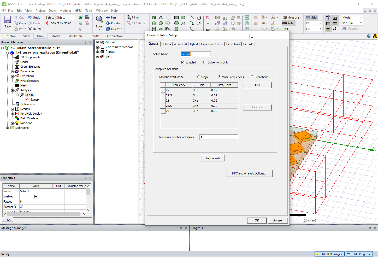This screenshot has height=257, width=378.
Task: Click the Delete X icon
Action: pyautogui.click(x=30, y=29)
